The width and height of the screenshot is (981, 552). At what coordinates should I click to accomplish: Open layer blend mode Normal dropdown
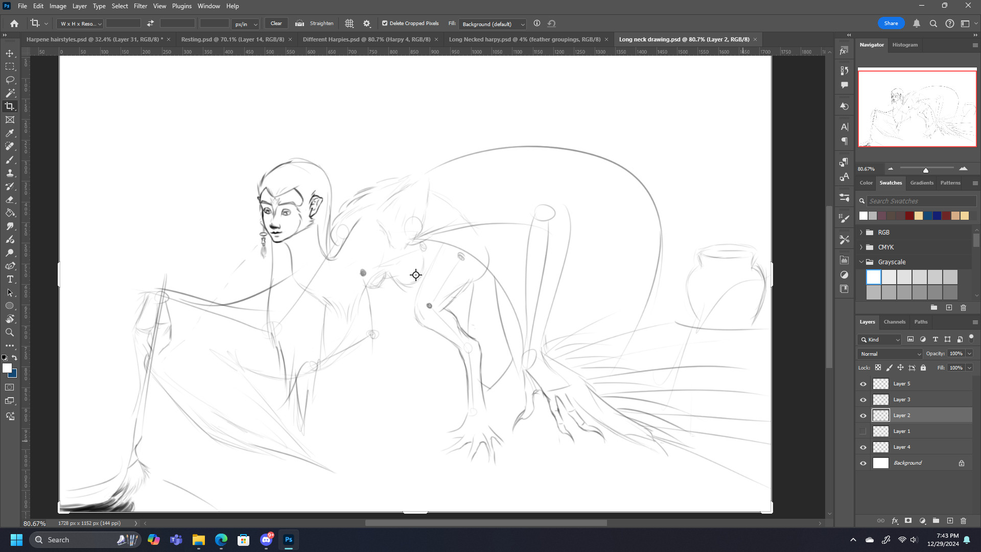pos(890,354)
